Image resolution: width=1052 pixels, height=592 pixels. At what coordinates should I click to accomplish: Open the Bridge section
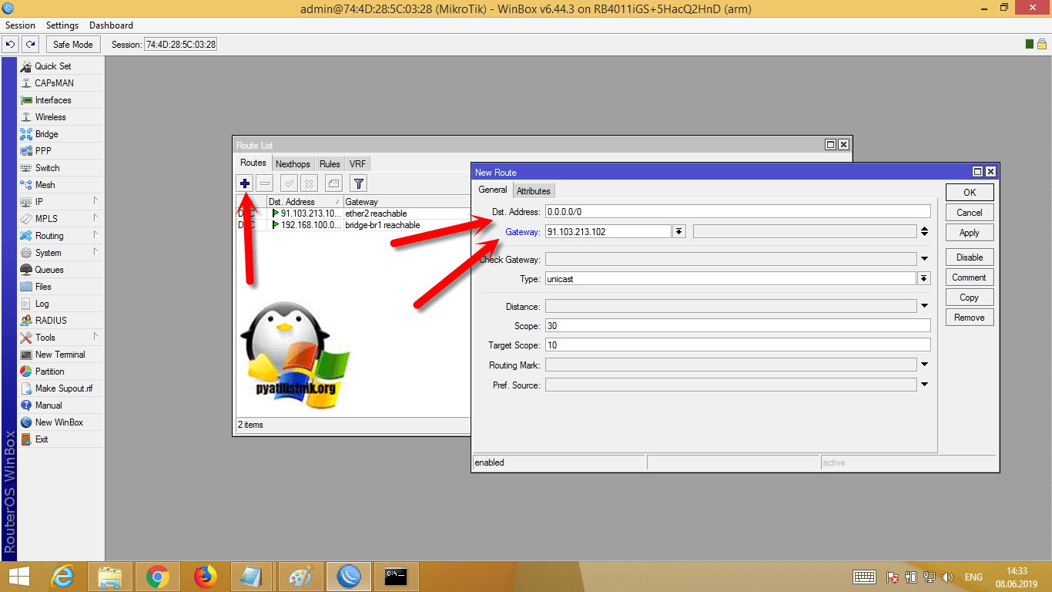click(x=61, y=134)
